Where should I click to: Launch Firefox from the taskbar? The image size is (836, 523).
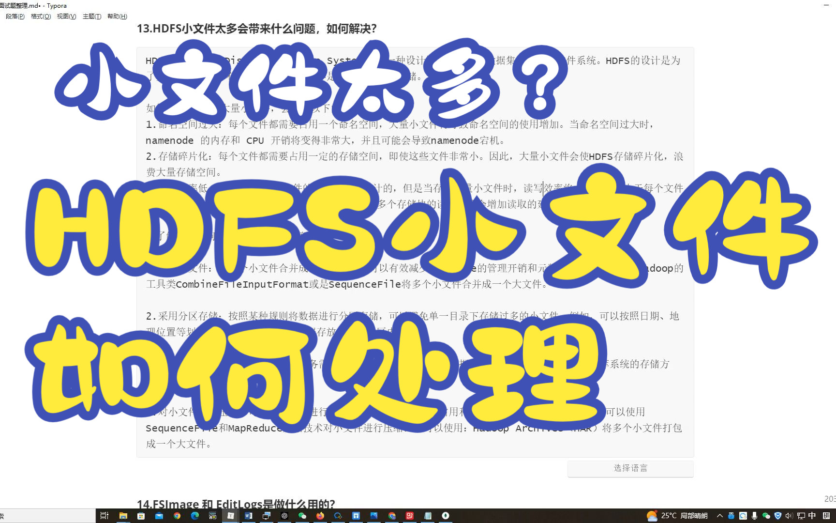(x=320, y=516)
